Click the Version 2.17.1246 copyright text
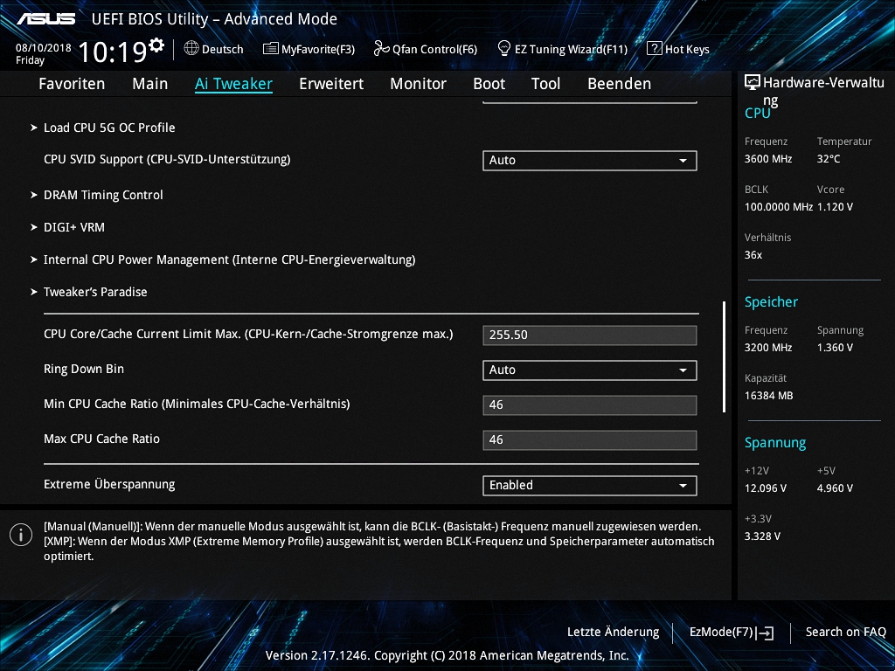 pos(447,655)
